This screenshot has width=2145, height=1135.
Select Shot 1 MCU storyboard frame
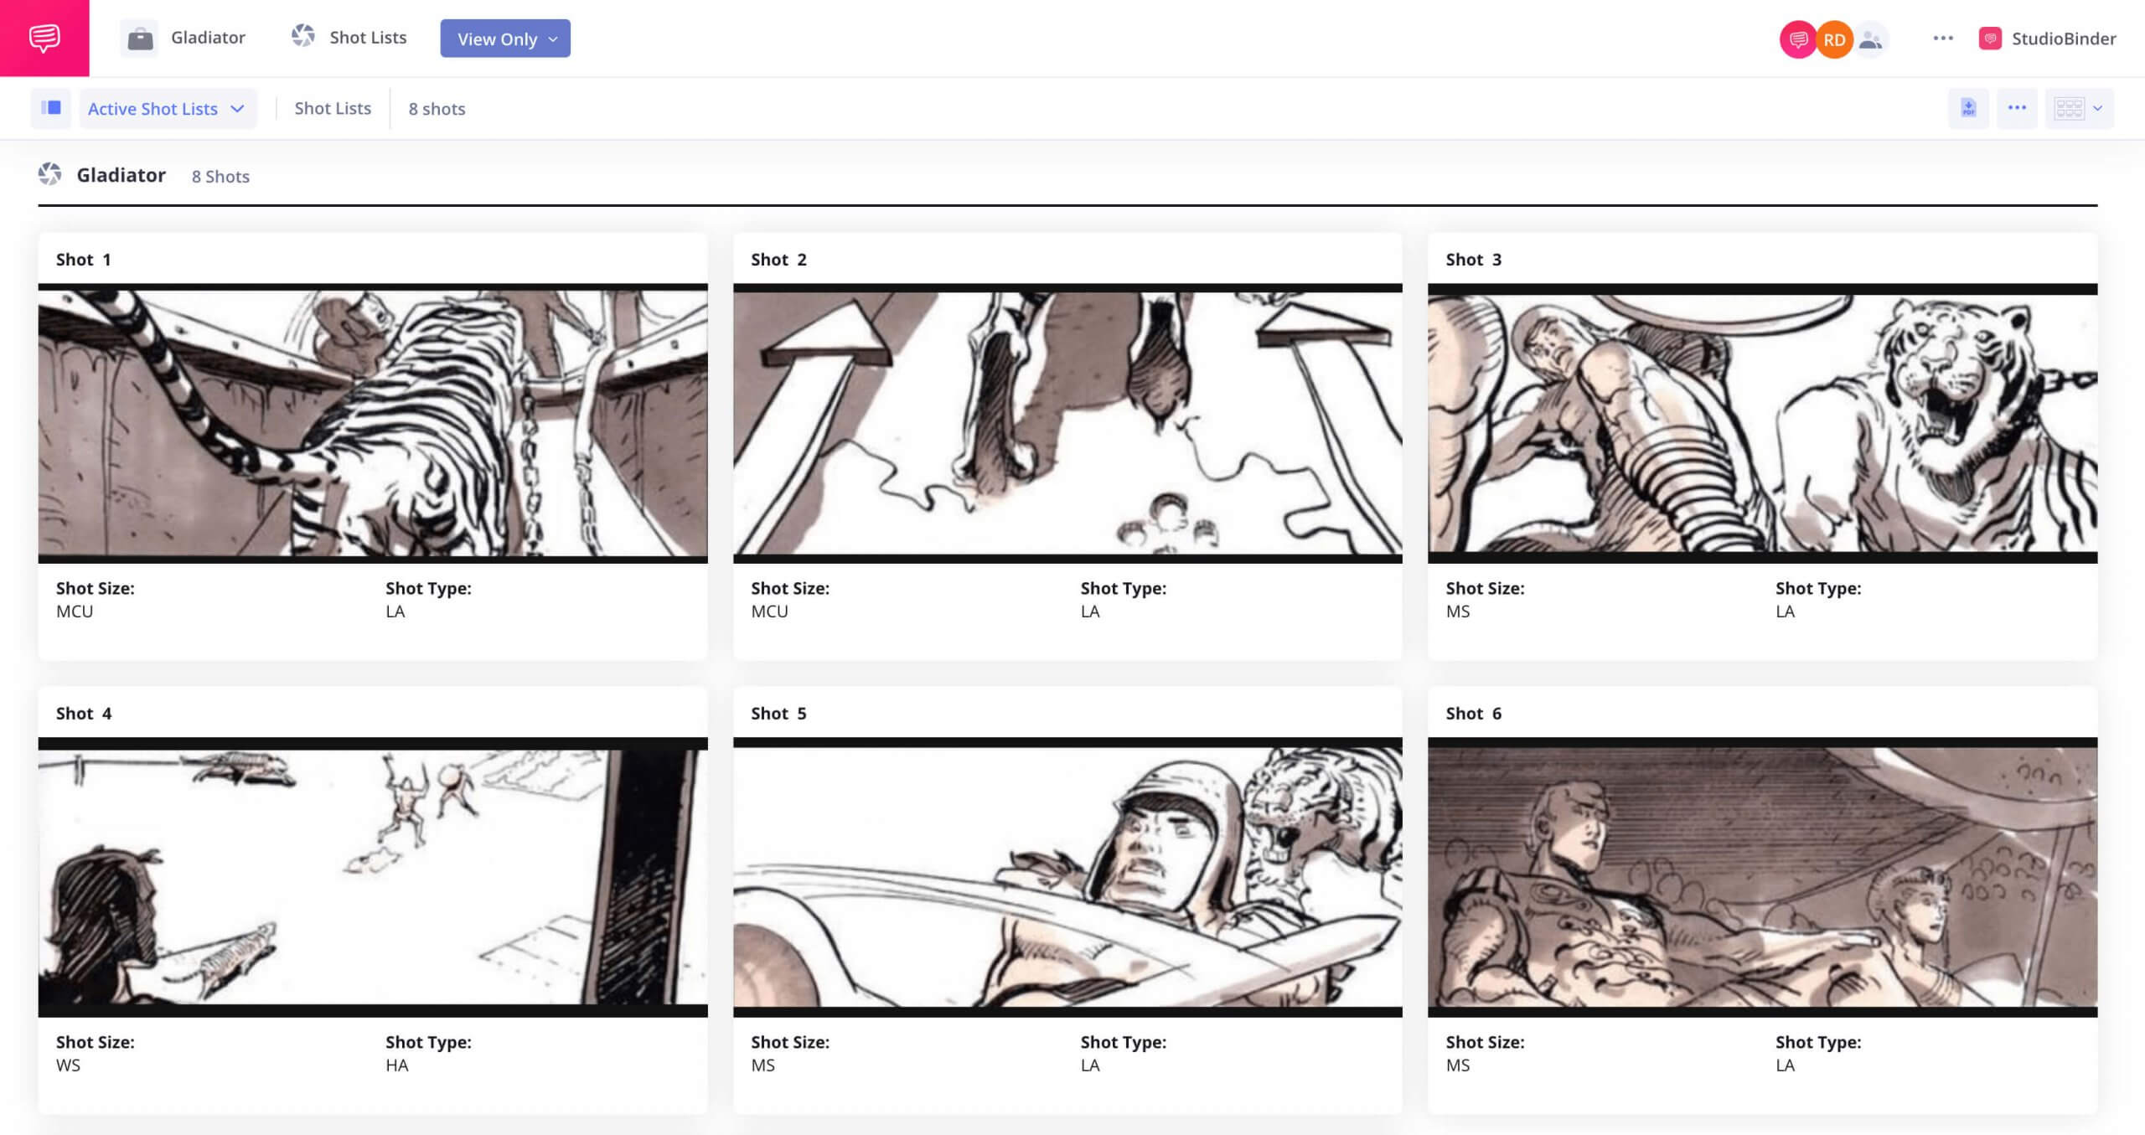(373, 421)
